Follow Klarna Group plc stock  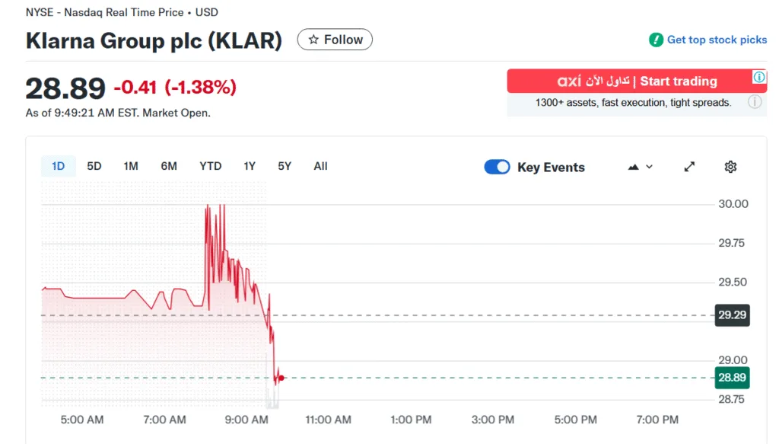(334, 39)
